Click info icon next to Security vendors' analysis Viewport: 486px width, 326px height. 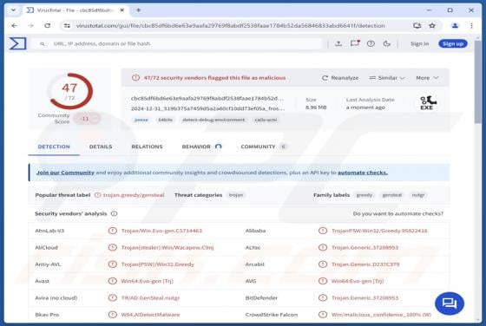point(114,213)
